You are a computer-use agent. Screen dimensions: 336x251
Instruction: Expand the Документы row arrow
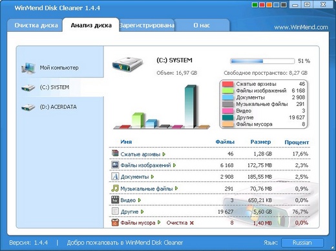tap(152, 177)
